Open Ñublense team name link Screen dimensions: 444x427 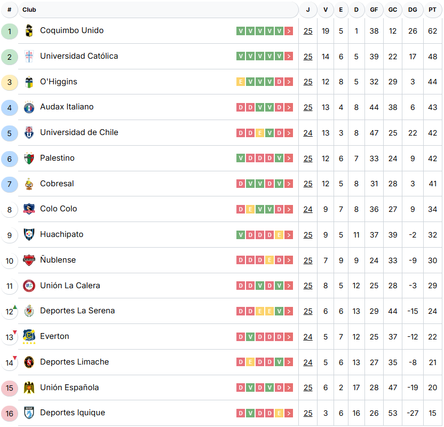(58, 260)
